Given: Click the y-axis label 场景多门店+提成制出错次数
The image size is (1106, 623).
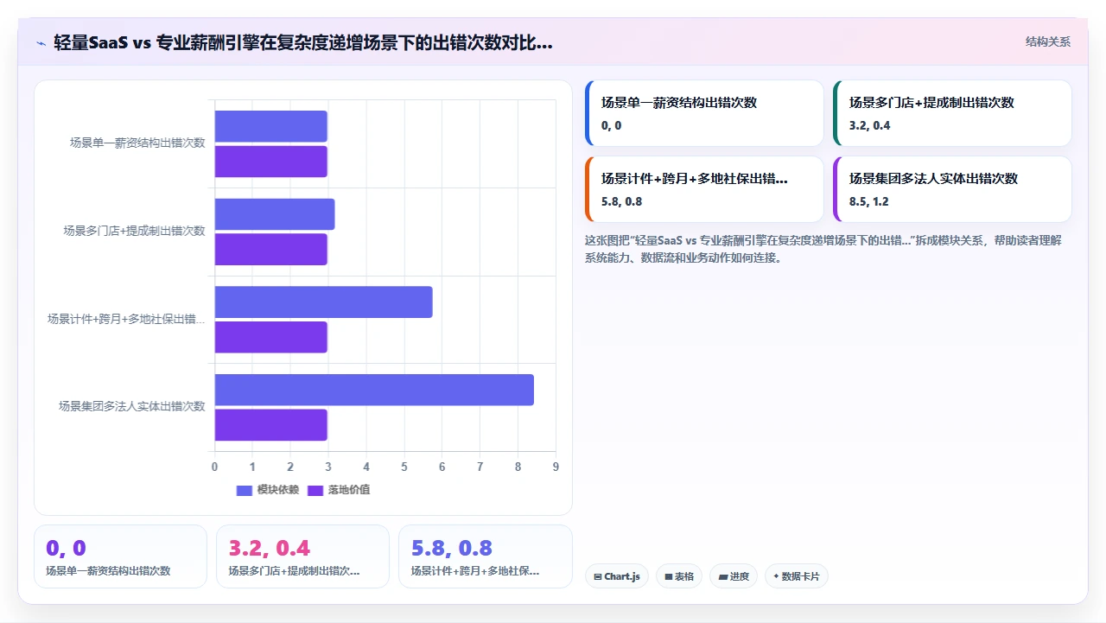Looking at the screenshot, I should tap(134, 231).
